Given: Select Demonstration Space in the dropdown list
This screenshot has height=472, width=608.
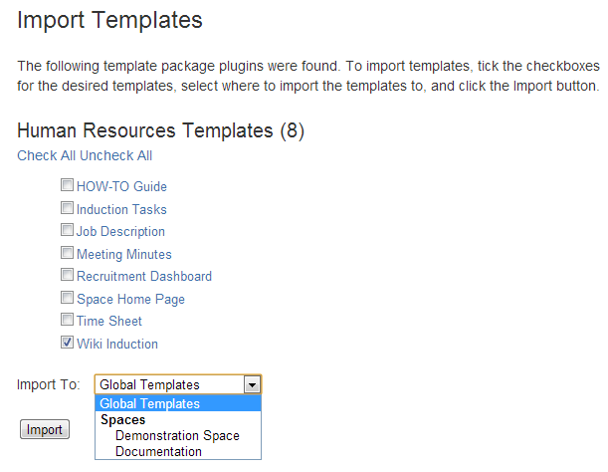Looking at the screenshot, I should tap(178, 435).
